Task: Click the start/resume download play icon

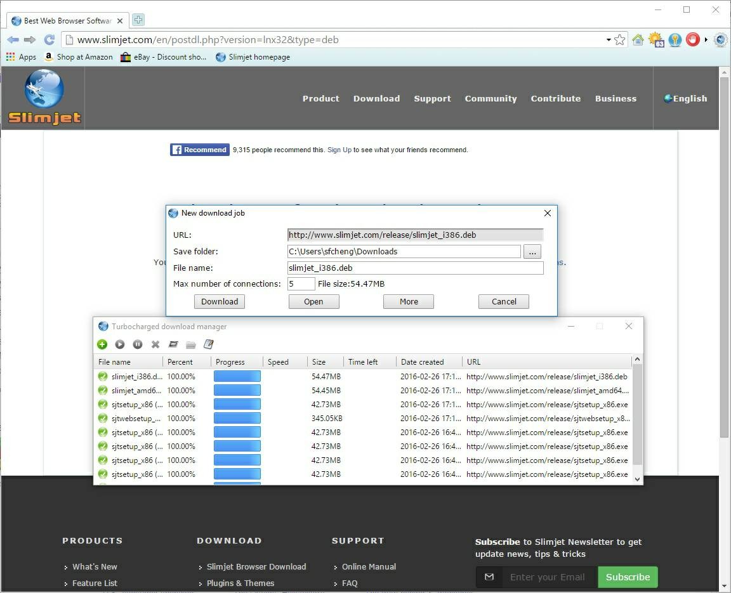Action: pyautogui.click(x=120, y=344)
